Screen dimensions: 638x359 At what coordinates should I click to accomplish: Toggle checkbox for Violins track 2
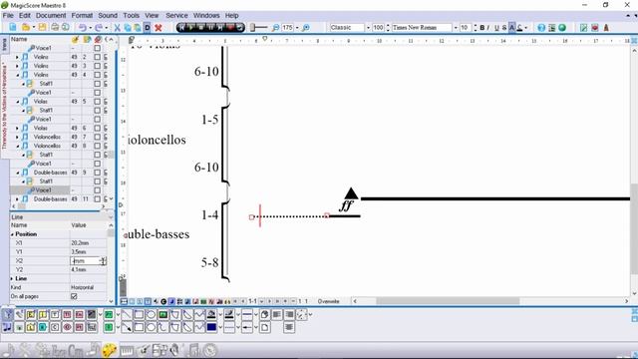[x=98, y=57]
